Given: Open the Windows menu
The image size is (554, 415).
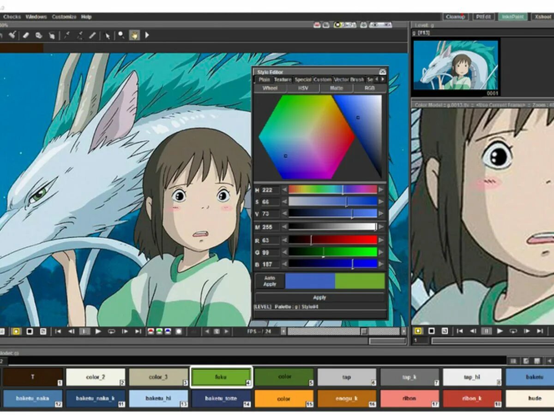Looking at the screenshot, I should (36, 17).
